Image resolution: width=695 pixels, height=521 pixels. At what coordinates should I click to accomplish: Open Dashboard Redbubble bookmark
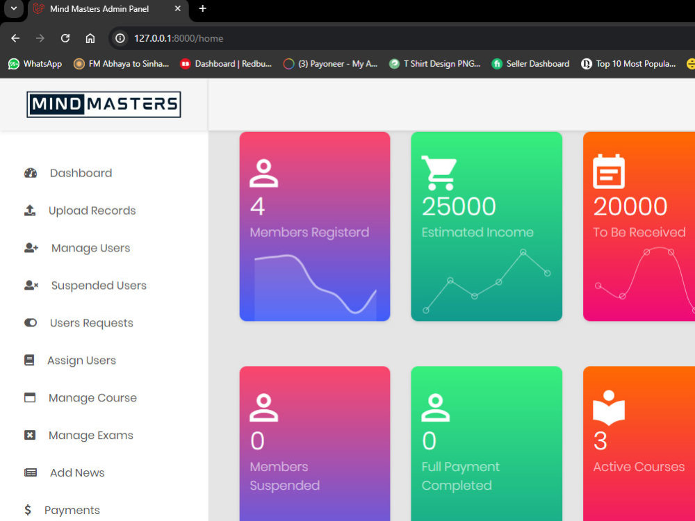click(x=226, y=64)
